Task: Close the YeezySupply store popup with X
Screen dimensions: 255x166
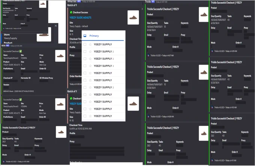Action: tap(56, 26)
